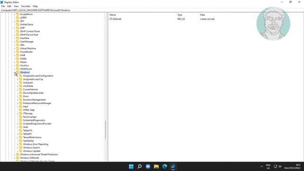
Task: Click the selected Windows key folder icon
Action: 18,72
